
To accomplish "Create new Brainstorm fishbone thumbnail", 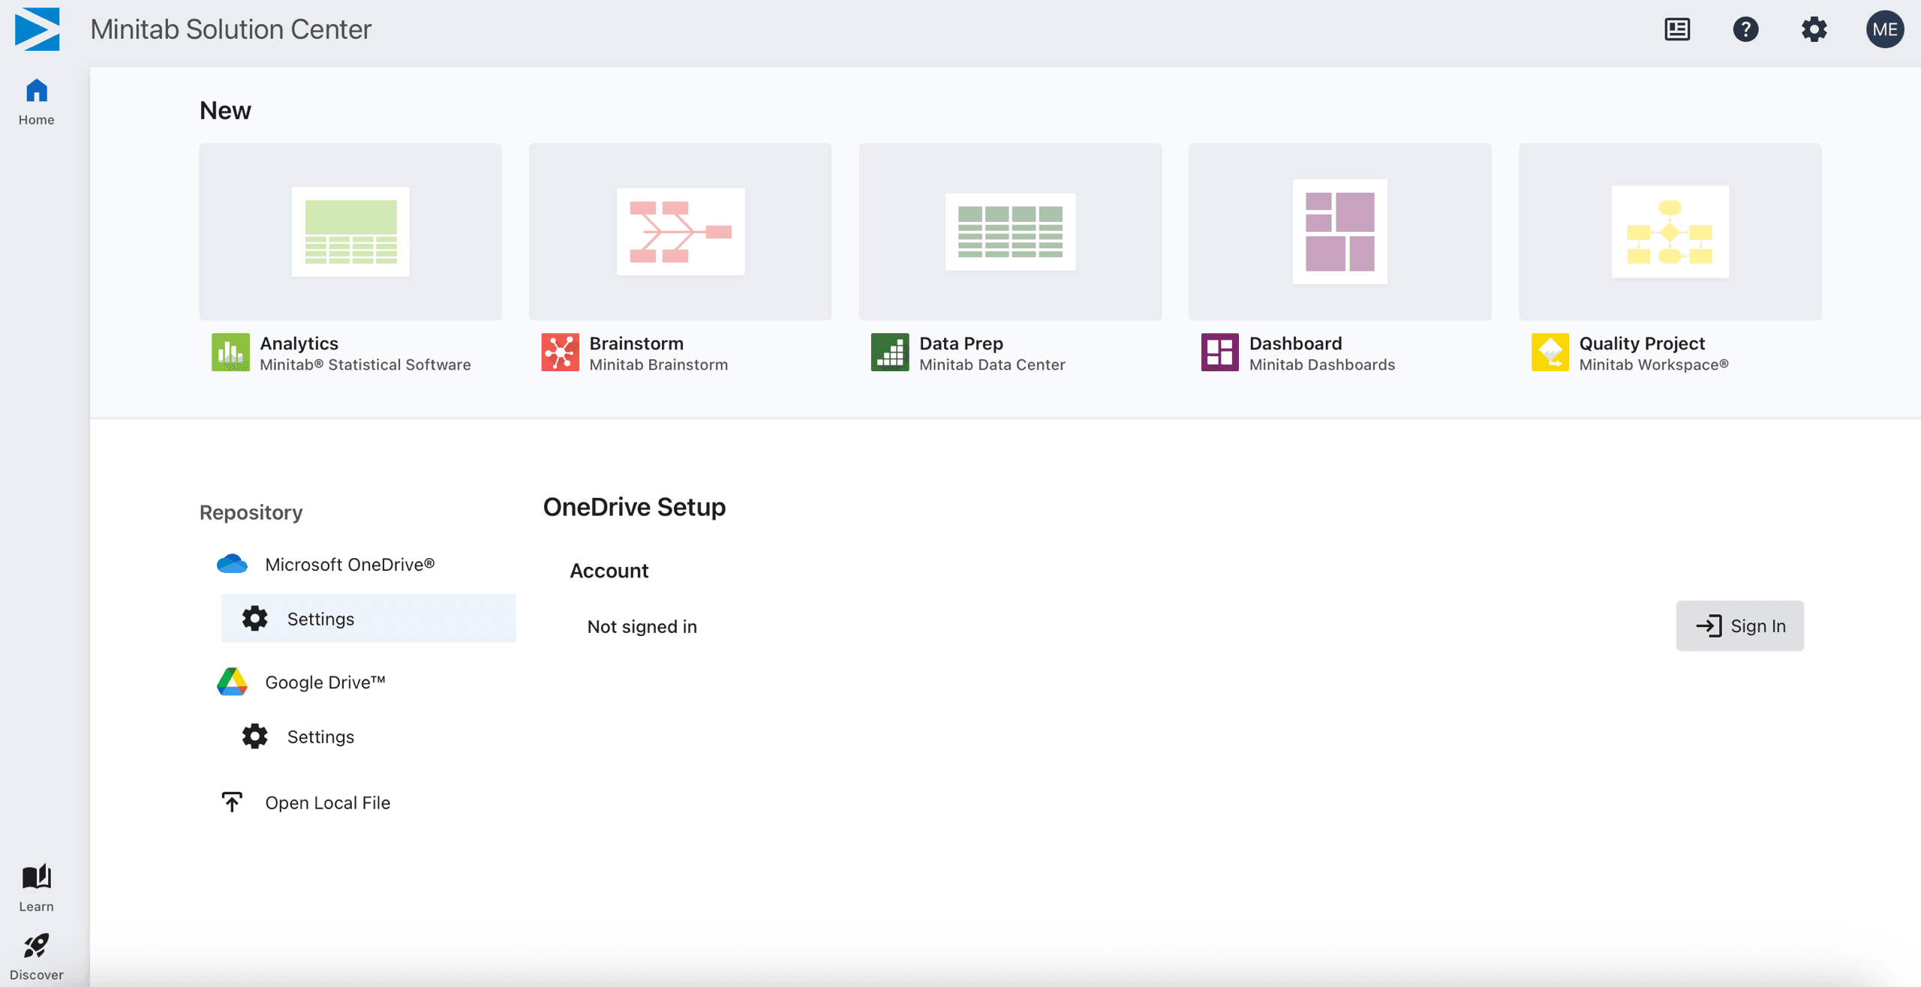I will pos(680,232).
